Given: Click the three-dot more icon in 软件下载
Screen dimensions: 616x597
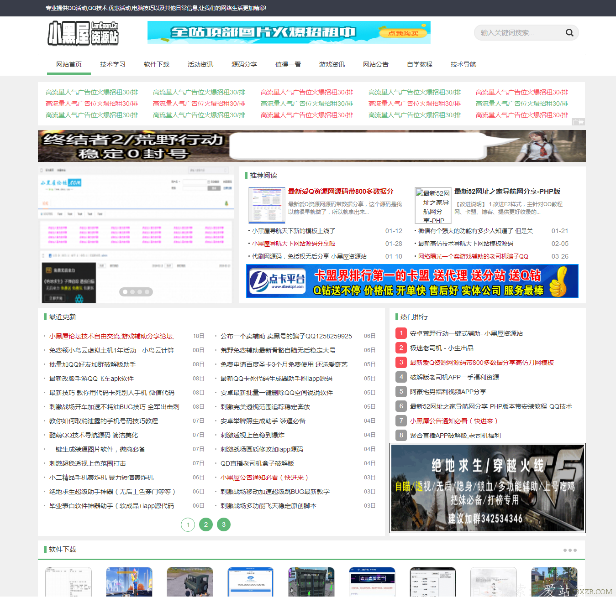Looking at the screenshot, I should point(570,550).
